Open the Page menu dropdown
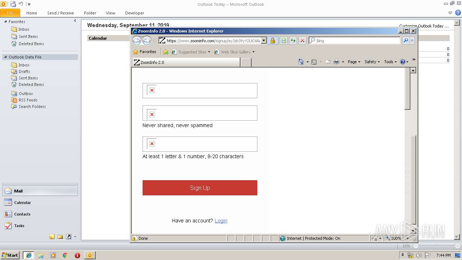The width and height of the screenshot is (462, 260). point(354,62)
